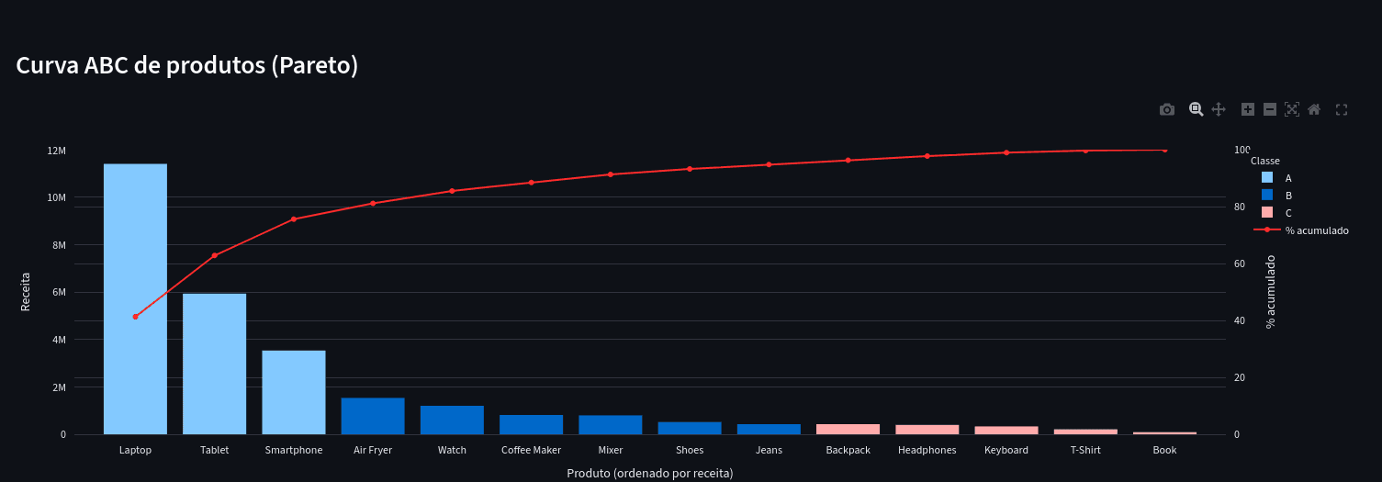Click the 'T-Shirt' x-axis label

(1085, 450)
